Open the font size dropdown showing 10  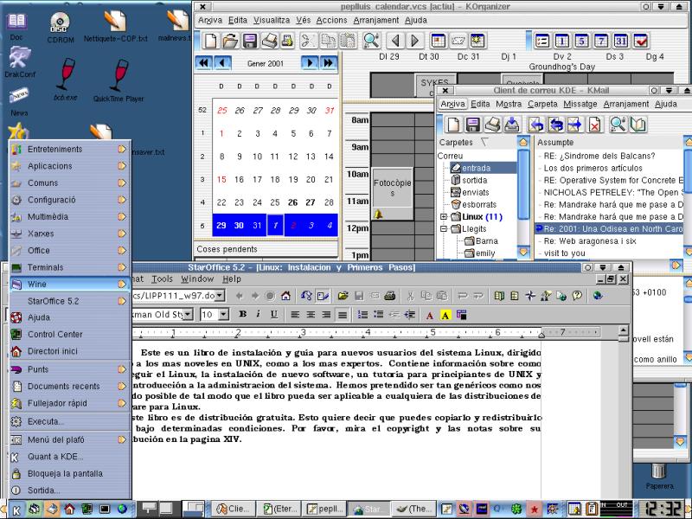223,315
